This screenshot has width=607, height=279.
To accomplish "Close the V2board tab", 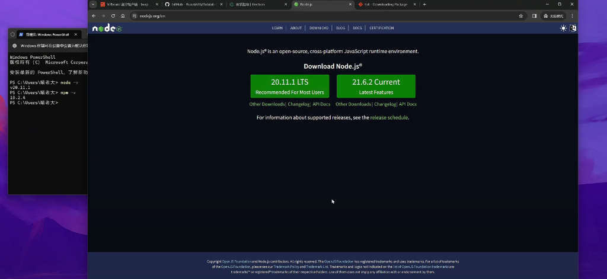I will point(156,4).
